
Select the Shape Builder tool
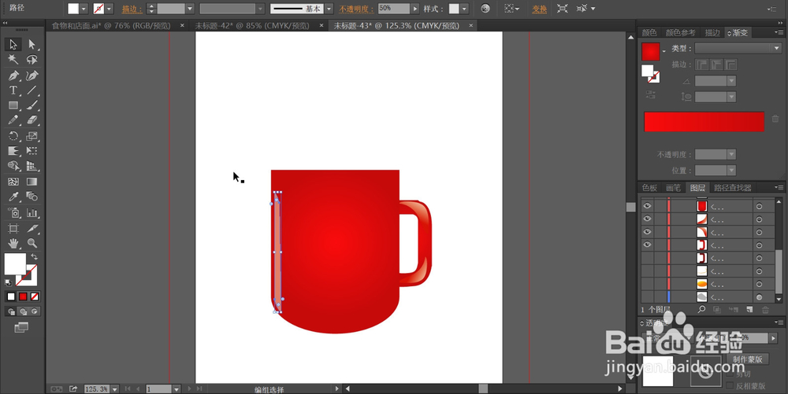(x=13, y=166)
